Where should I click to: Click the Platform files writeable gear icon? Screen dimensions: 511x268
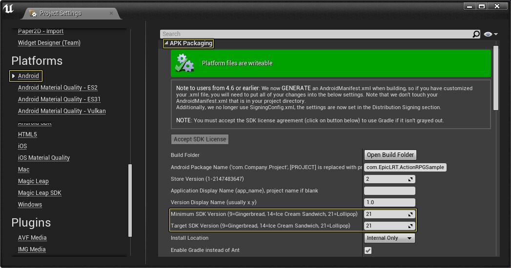click(184, 63)
